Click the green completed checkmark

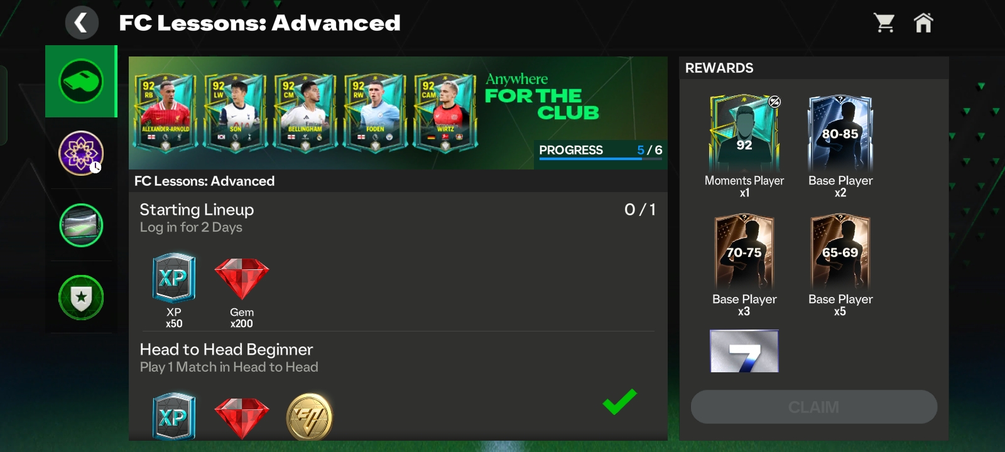point(619,402)
